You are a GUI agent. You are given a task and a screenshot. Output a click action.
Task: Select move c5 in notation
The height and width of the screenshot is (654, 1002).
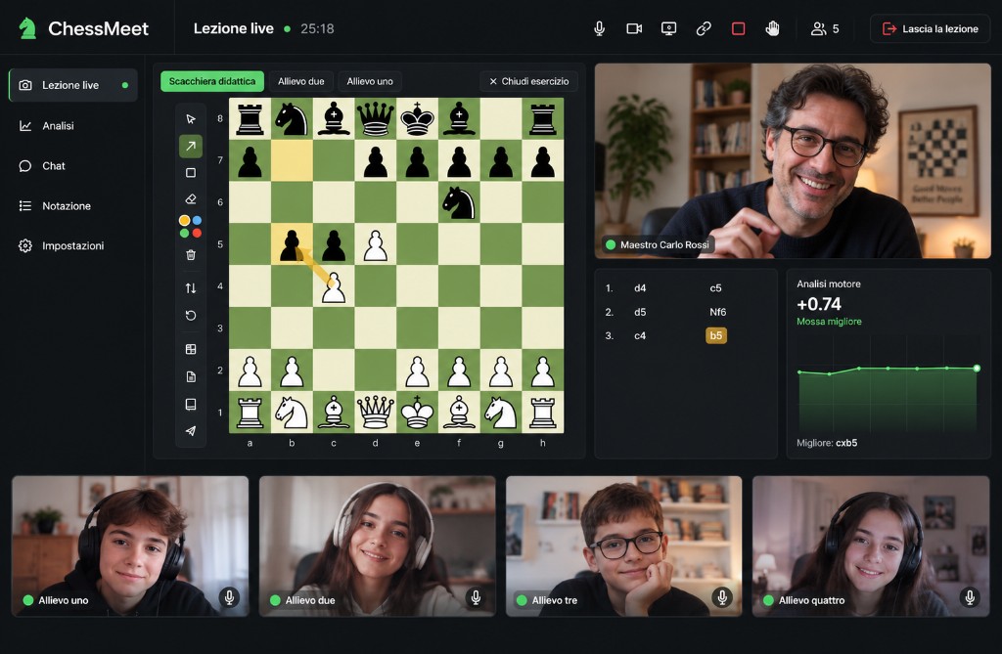coord(715,288)
